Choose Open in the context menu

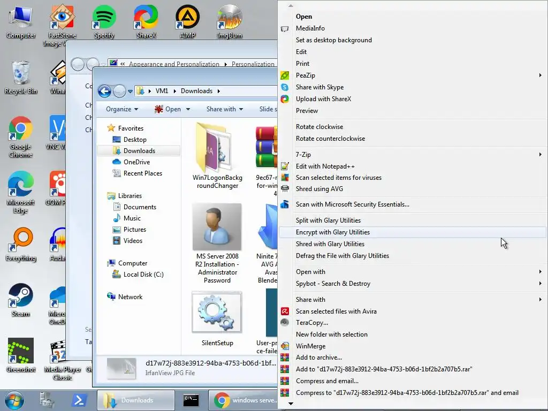413,17
